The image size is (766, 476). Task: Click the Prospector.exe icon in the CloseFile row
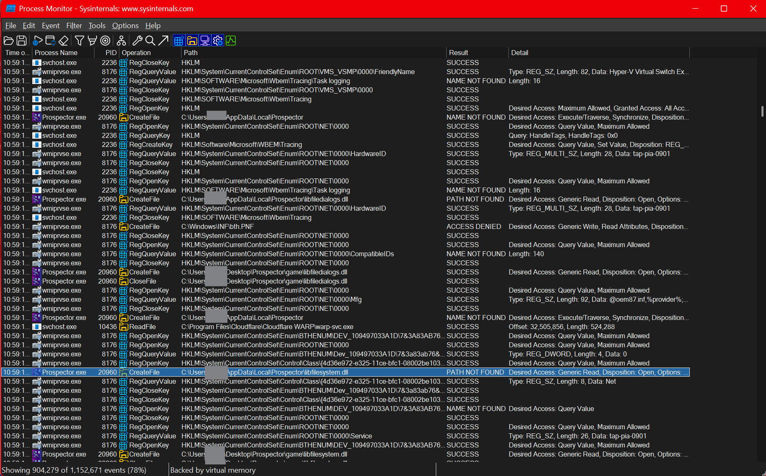click(36, 281)
